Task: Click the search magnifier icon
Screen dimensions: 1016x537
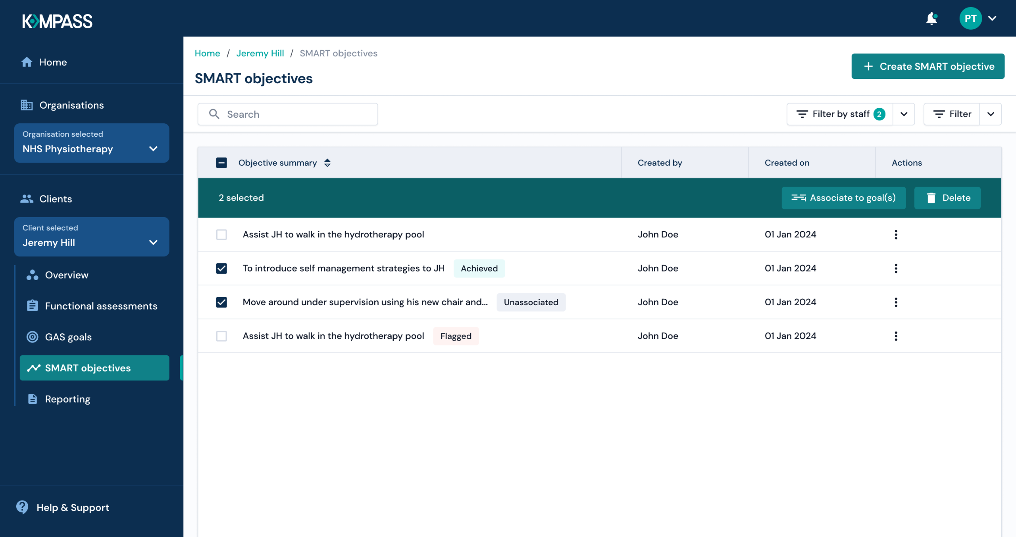Action: 214,114
